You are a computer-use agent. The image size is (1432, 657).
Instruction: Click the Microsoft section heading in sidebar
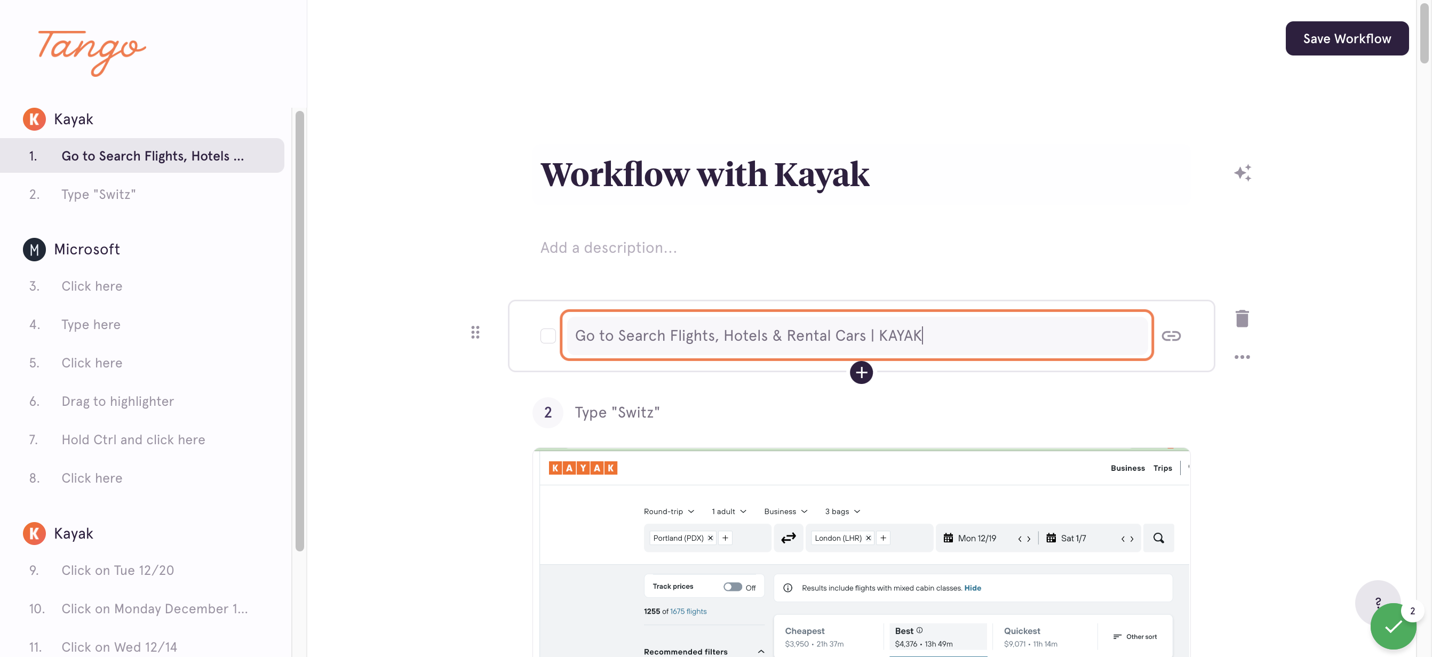click(87, 250)
